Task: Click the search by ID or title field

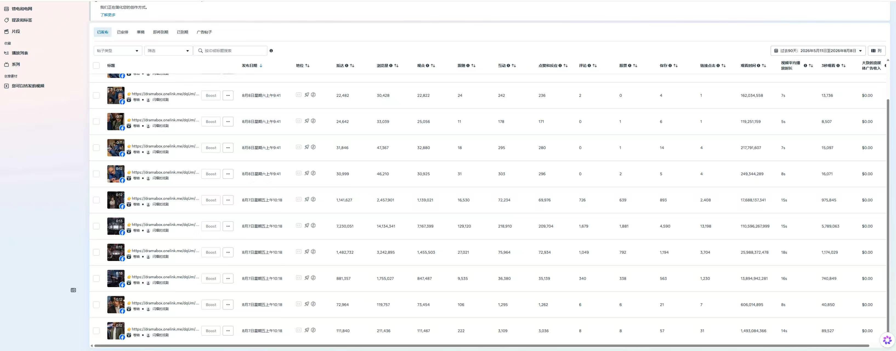Action: coord(230,51)
